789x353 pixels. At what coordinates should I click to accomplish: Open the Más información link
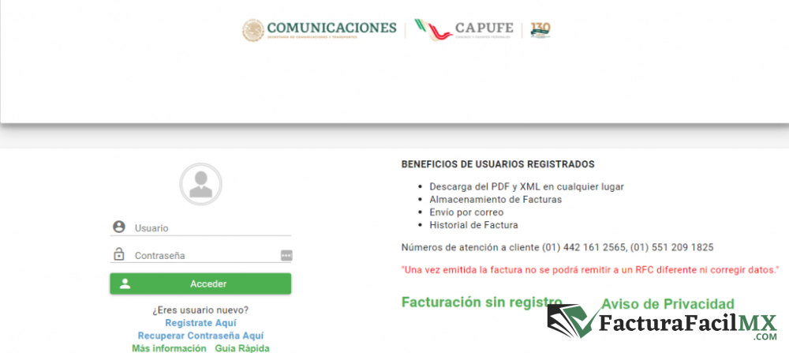tap(169, 348)
